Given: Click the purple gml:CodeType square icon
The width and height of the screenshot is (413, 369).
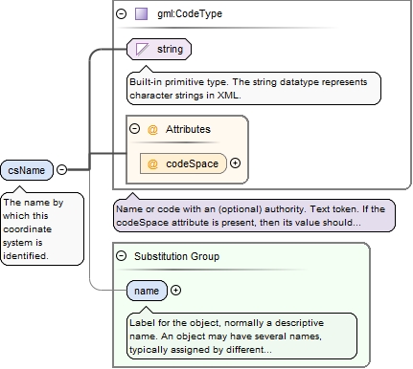Looking at the screenshot, I should [141, 14].
